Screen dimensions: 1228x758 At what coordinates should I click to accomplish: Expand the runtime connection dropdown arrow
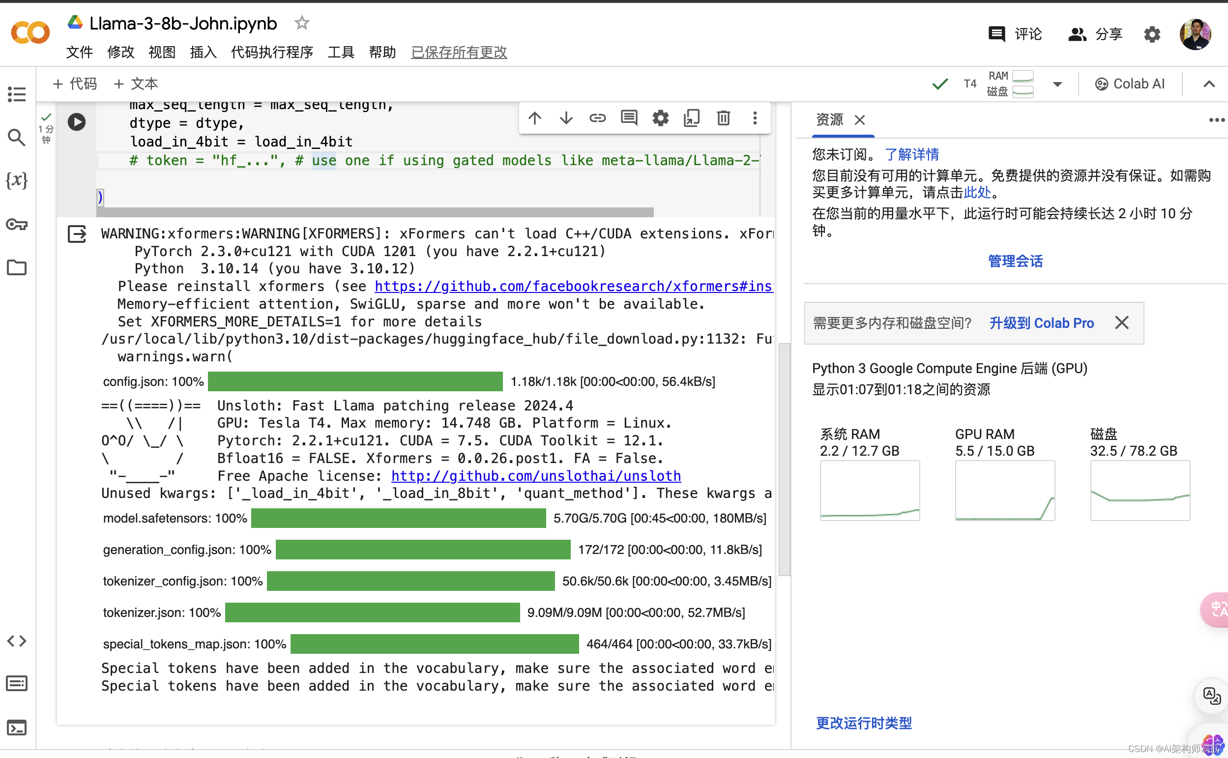[x=1057, y=84]
